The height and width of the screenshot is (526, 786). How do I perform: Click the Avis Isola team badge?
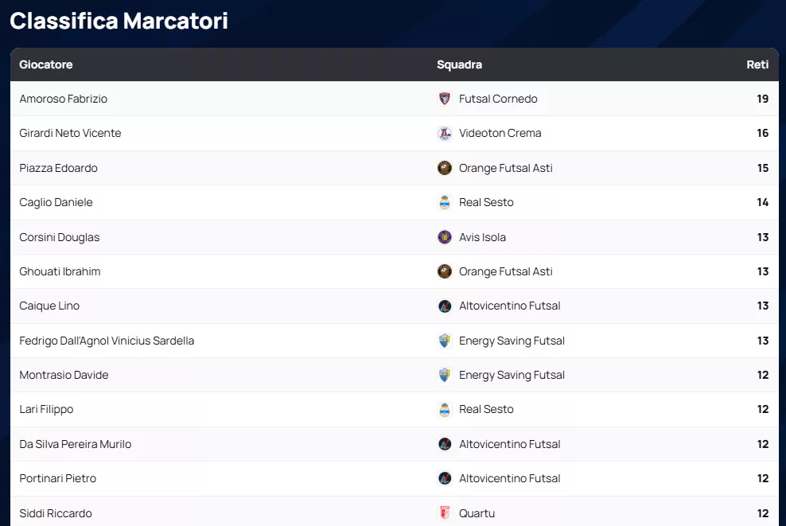[x=445, y=237]
